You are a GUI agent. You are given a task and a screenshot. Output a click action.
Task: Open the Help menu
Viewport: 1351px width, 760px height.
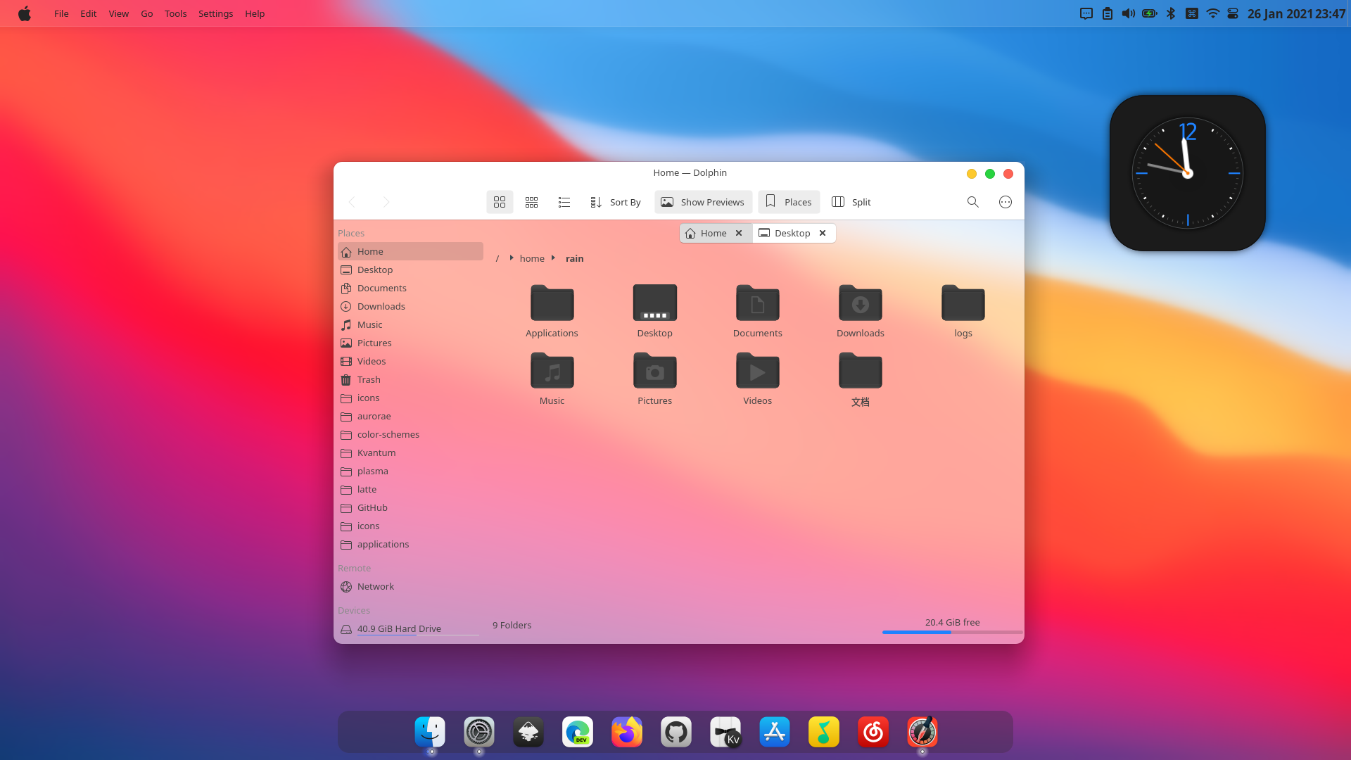point(255,13)
